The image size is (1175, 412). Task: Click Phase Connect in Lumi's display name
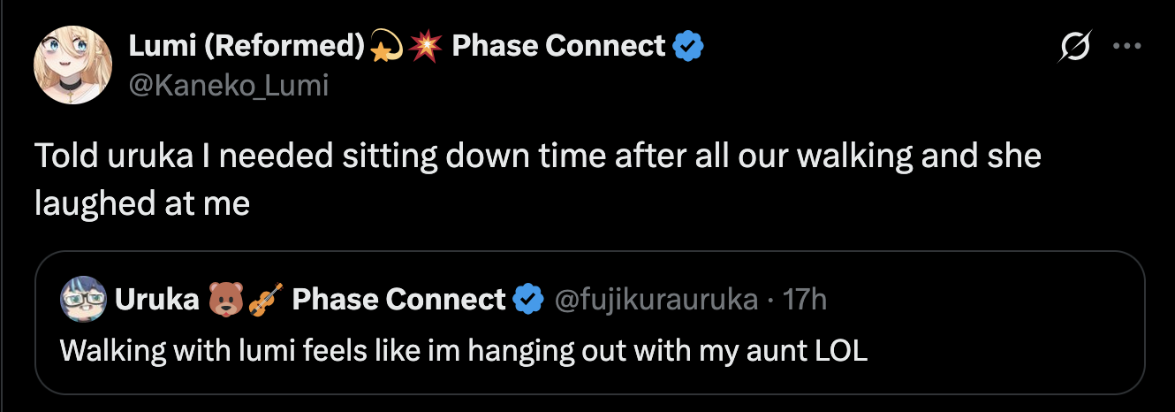[557, 45]
